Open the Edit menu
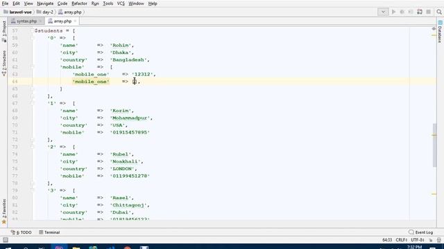Screen dimensions: 444x249 (16, 3)
